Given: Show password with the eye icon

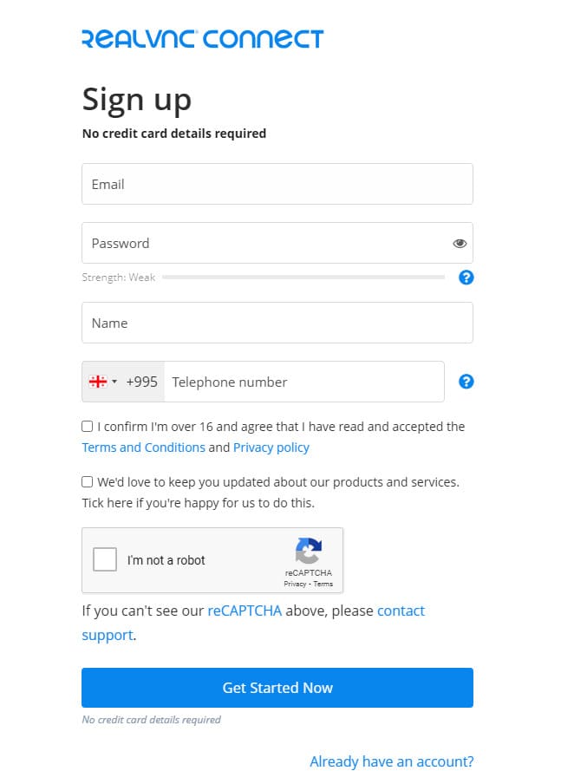Looking at the screenshot, I should tap(460, 244).
